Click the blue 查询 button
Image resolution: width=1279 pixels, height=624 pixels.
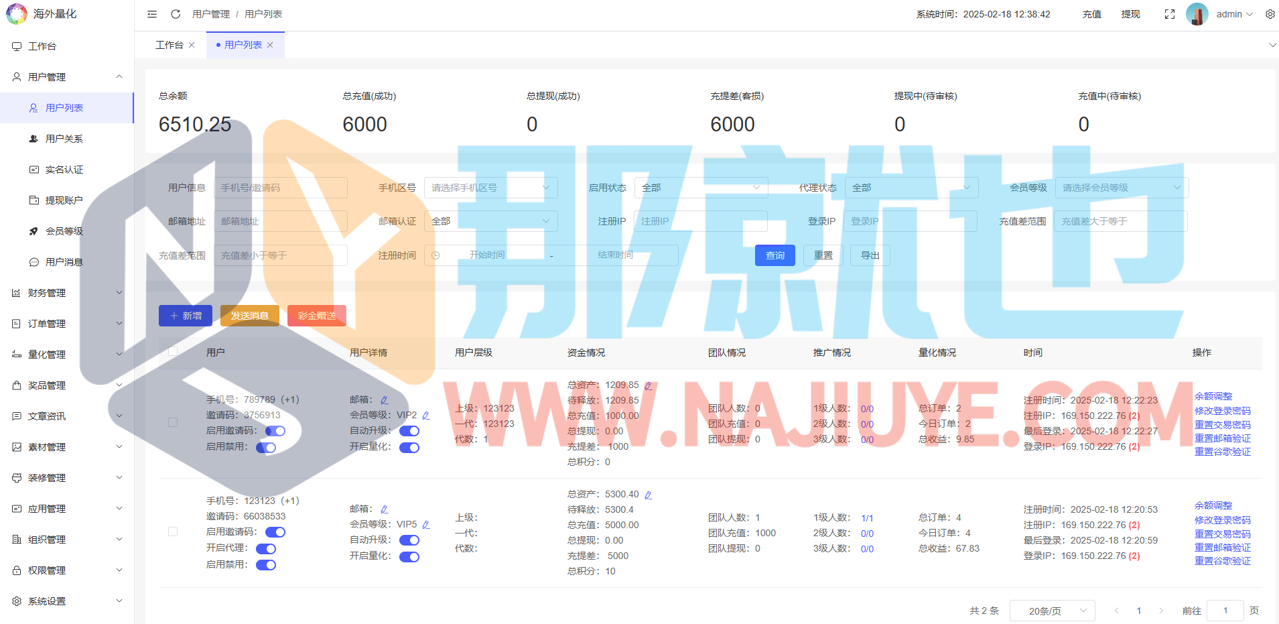(775, 255)
